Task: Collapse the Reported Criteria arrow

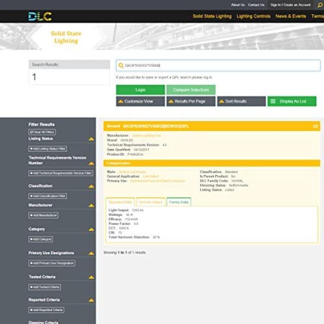Action: (x=91, y=300)
